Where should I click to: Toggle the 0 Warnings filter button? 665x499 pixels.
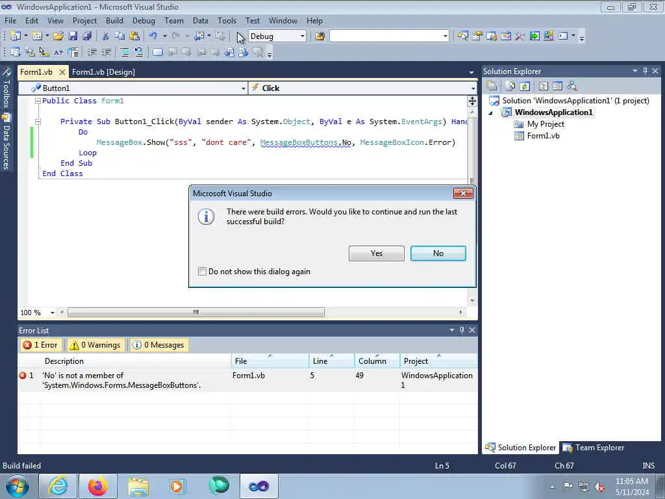[x=95, y=345]
